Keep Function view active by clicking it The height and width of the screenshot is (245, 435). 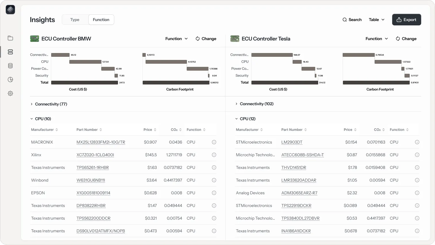click(x=101, y=20)
